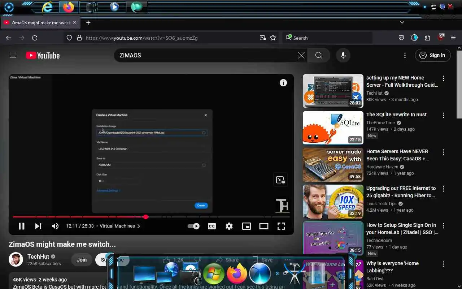Open the Windows start orb in the dock
The width and height of the screenshot is (462, 289).
point(214,273)
